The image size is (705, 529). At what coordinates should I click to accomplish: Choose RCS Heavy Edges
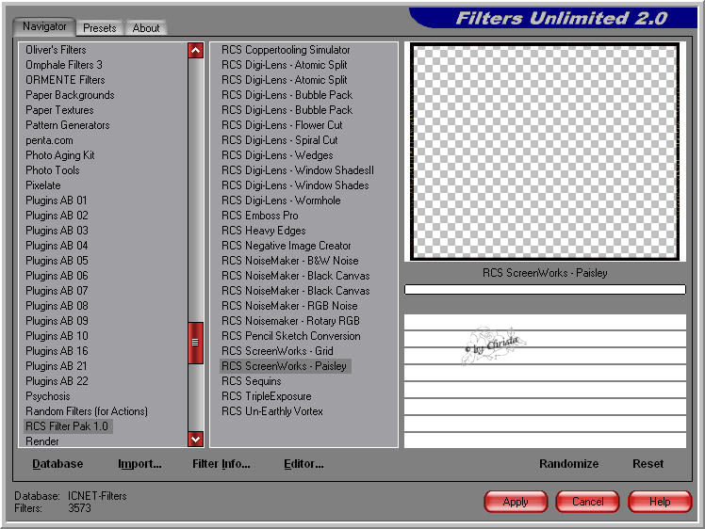click(x=264, y=231)
